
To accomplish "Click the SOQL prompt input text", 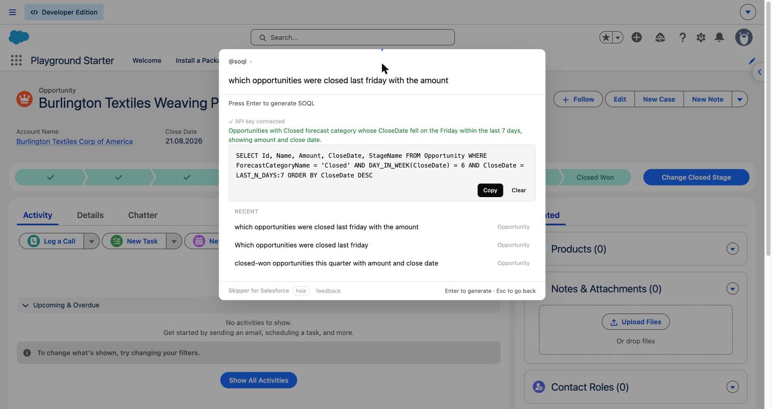I will point(382,81).
